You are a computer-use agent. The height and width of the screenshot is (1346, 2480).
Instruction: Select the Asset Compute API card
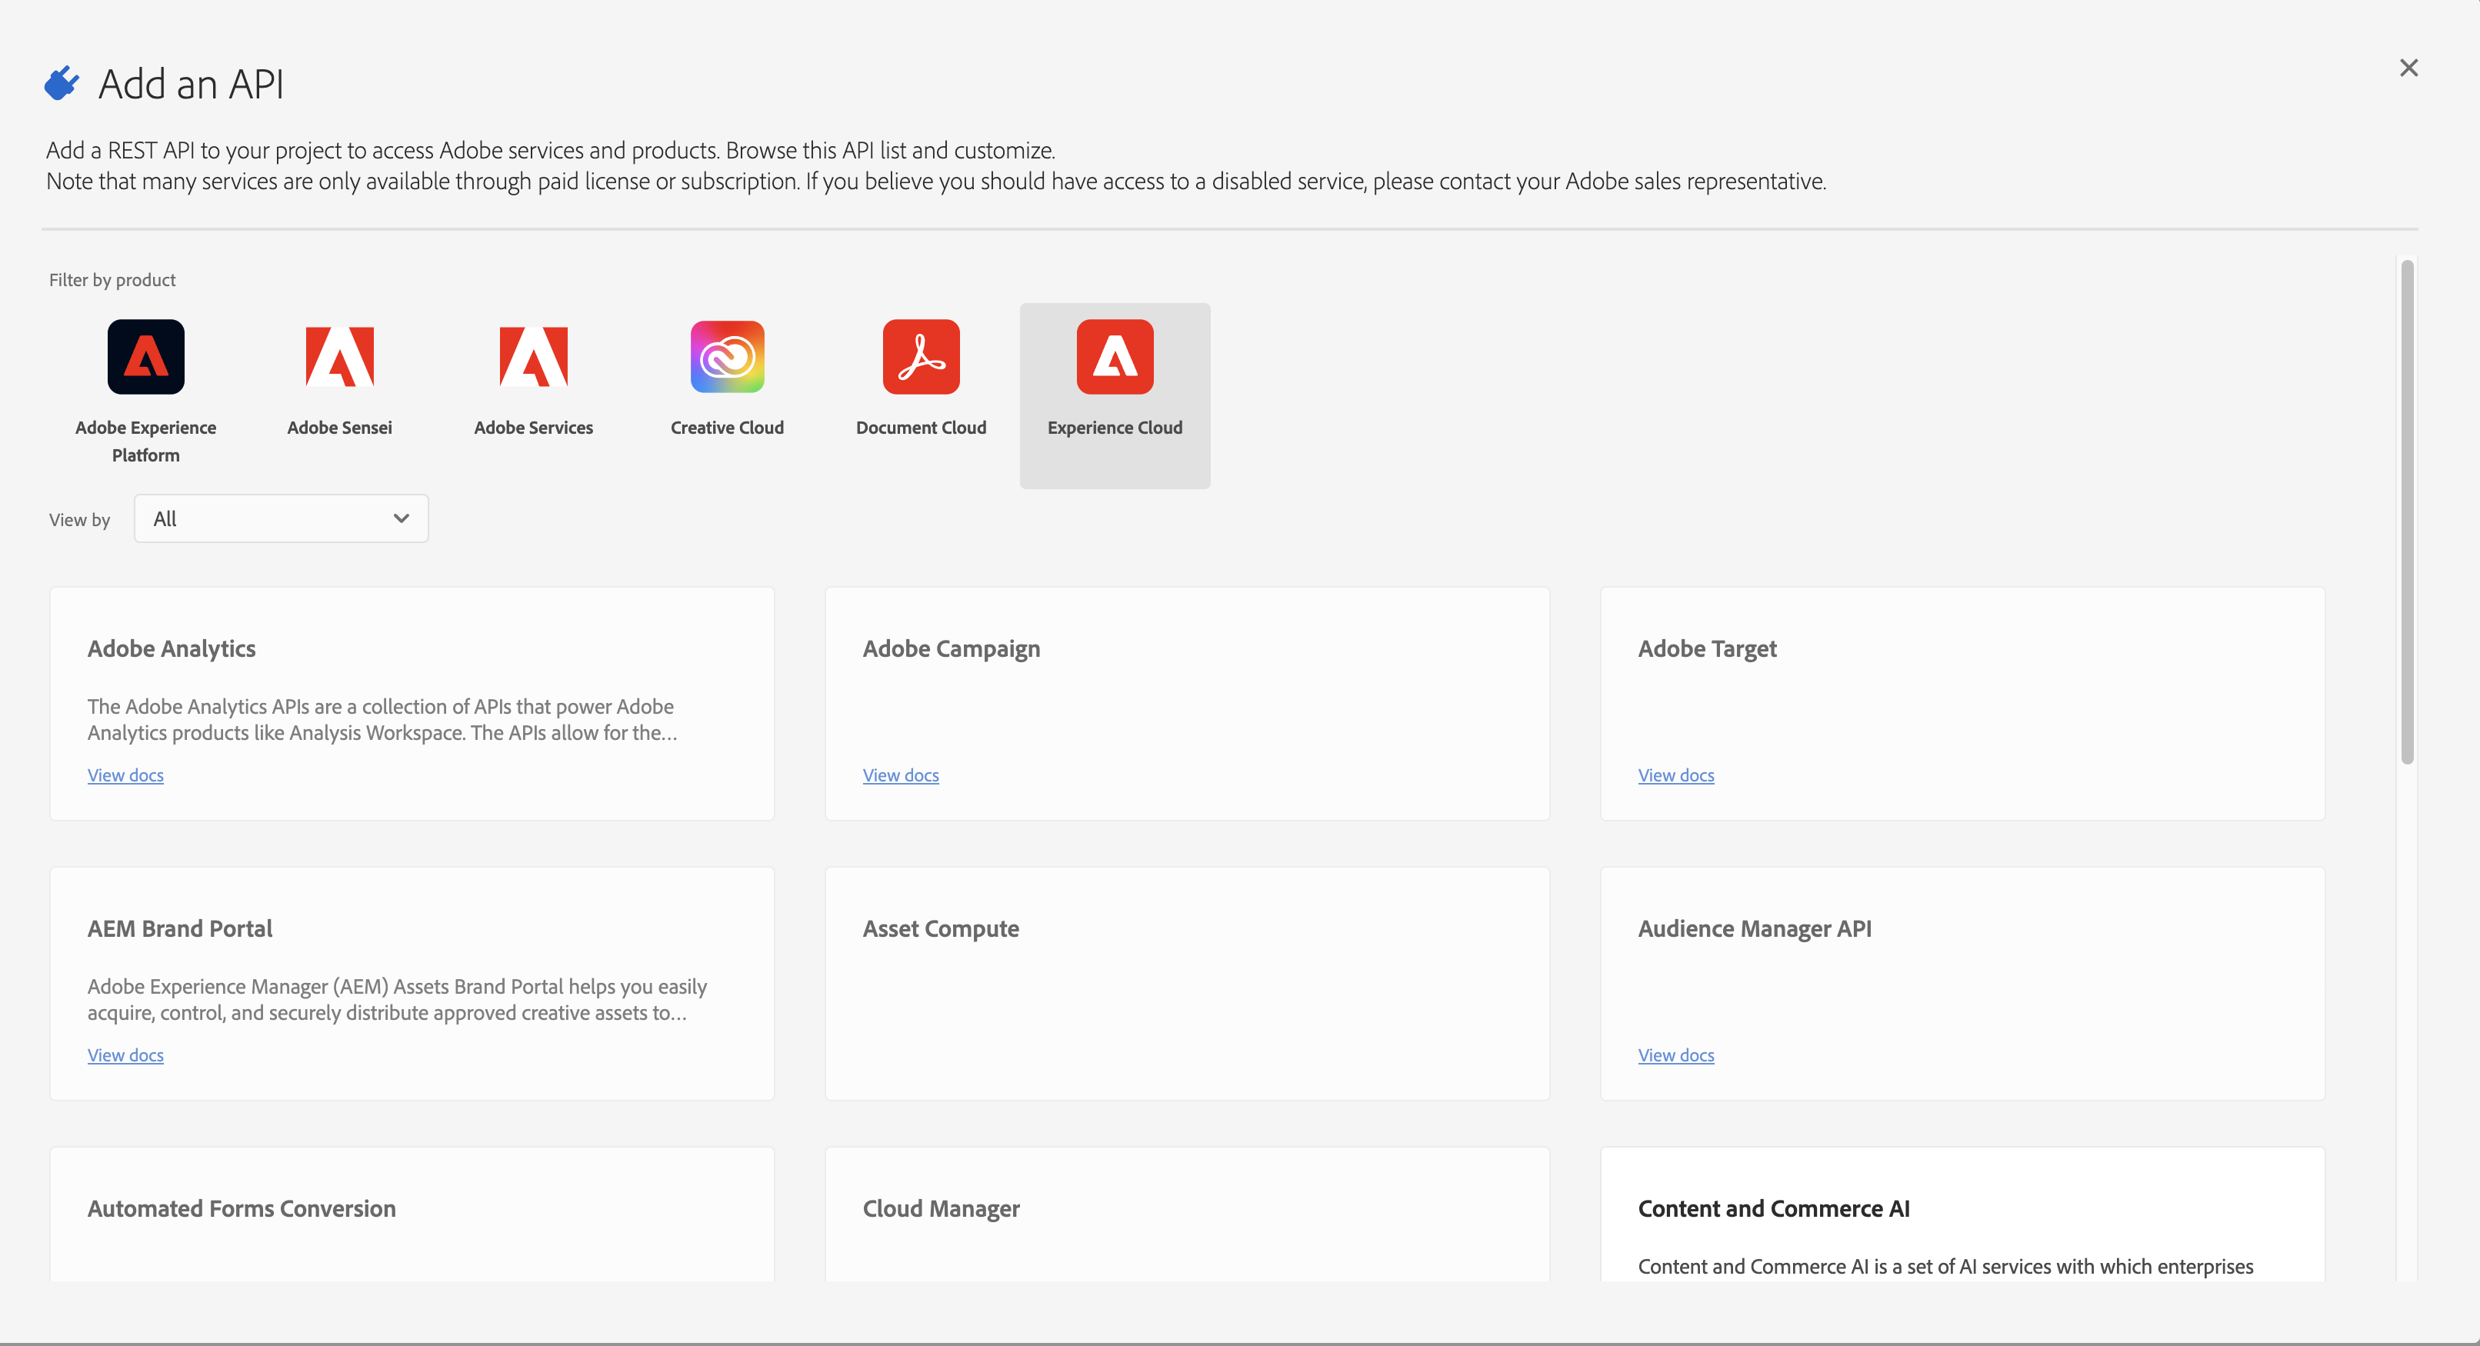(1186, 983)
